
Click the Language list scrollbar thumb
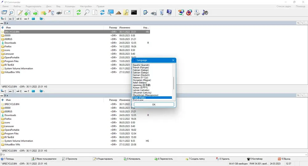coord(173,83)
